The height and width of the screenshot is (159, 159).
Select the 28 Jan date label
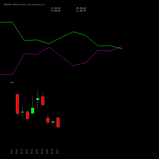click(x=22, y=151)
